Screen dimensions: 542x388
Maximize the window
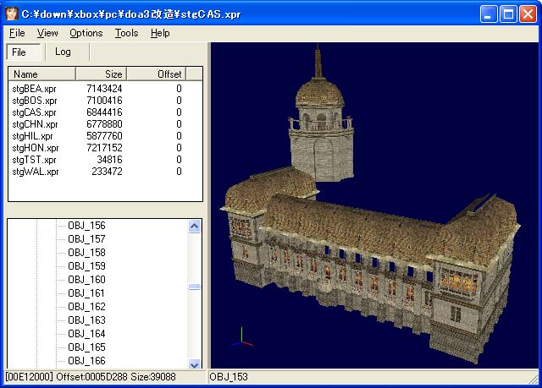[508, 14]
